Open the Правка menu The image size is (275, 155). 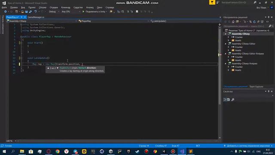[x=14, y=7]
